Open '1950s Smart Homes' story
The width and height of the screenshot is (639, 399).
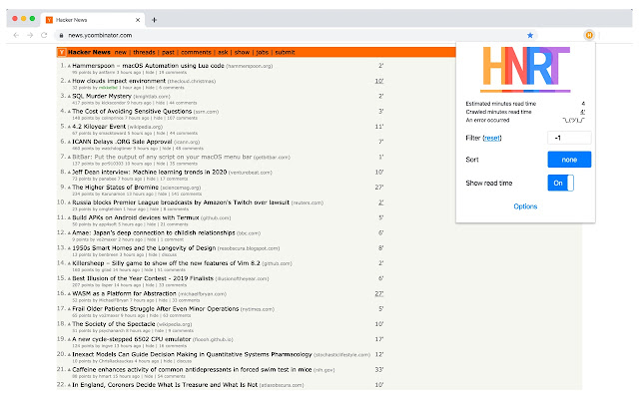(x=144, y=248)
